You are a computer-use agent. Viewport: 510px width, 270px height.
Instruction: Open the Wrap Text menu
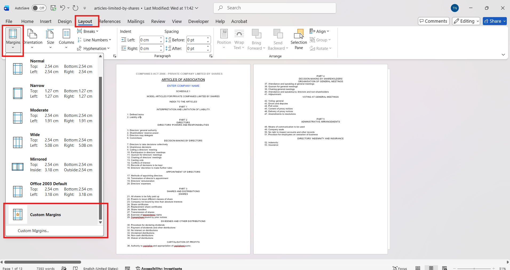click(239, 39)
